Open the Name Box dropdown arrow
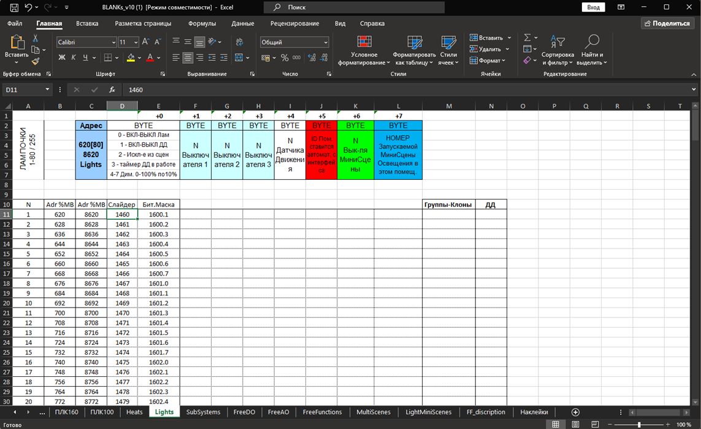Viewport: 701px width, 429px height. [x=47, y=90]
